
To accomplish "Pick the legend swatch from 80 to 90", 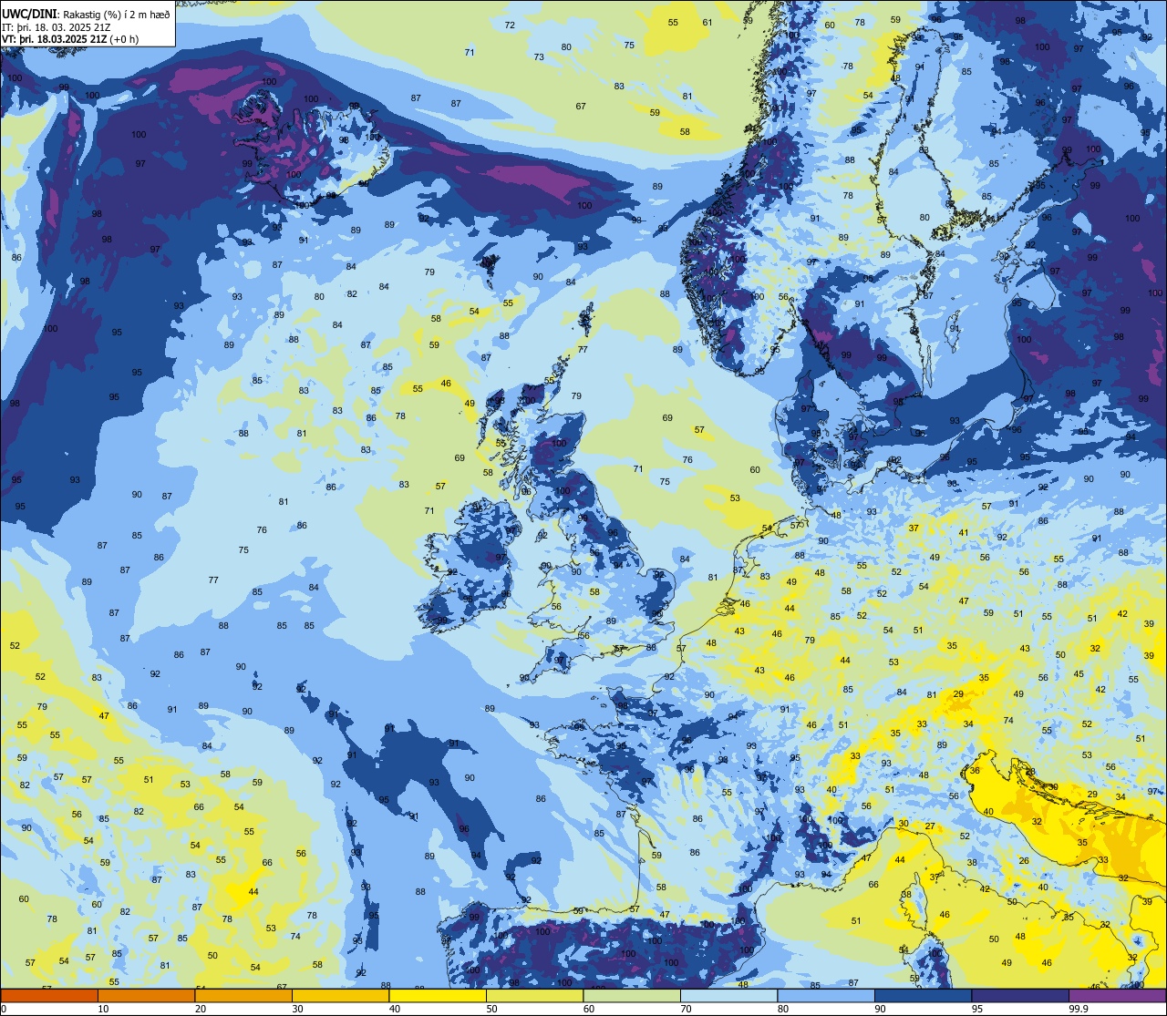I will [826, 995].
